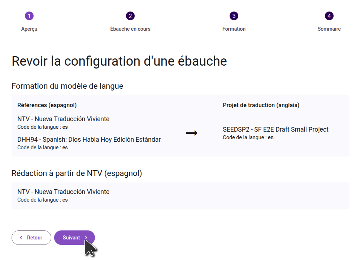Click NTV entry under Rédaction à partir de NTV

[x=63, y=192]
